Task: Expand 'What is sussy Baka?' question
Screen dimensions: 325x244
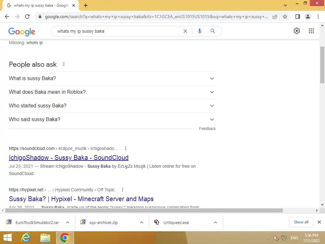Action: pyautogui.click(x=112, y=78)
